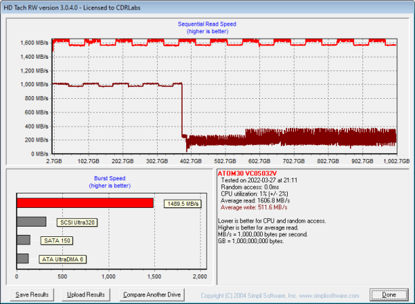Click the Simpli Software copyright text

279,295
